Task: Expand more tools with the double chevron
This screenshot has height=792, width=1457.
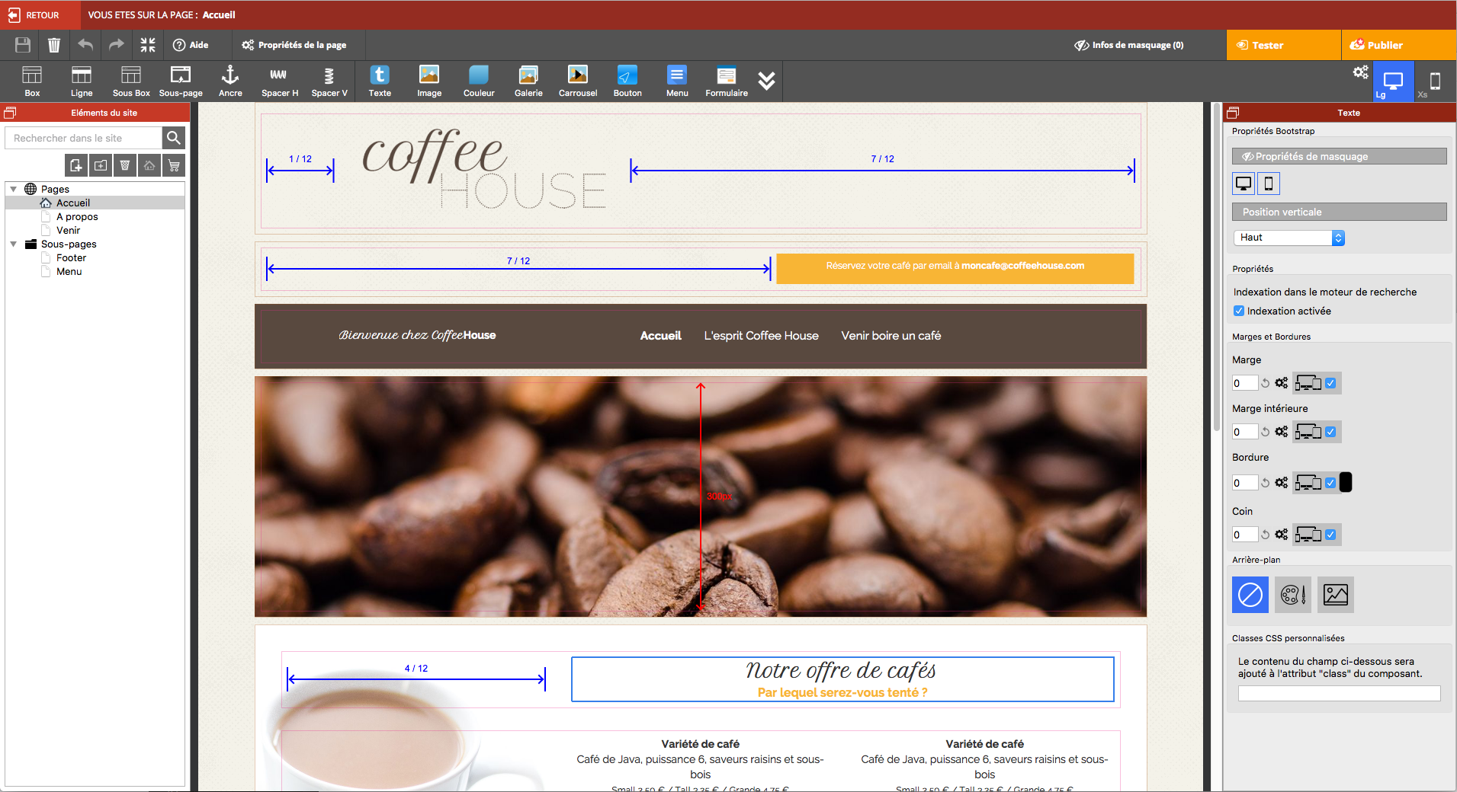Action: (766, 81)
